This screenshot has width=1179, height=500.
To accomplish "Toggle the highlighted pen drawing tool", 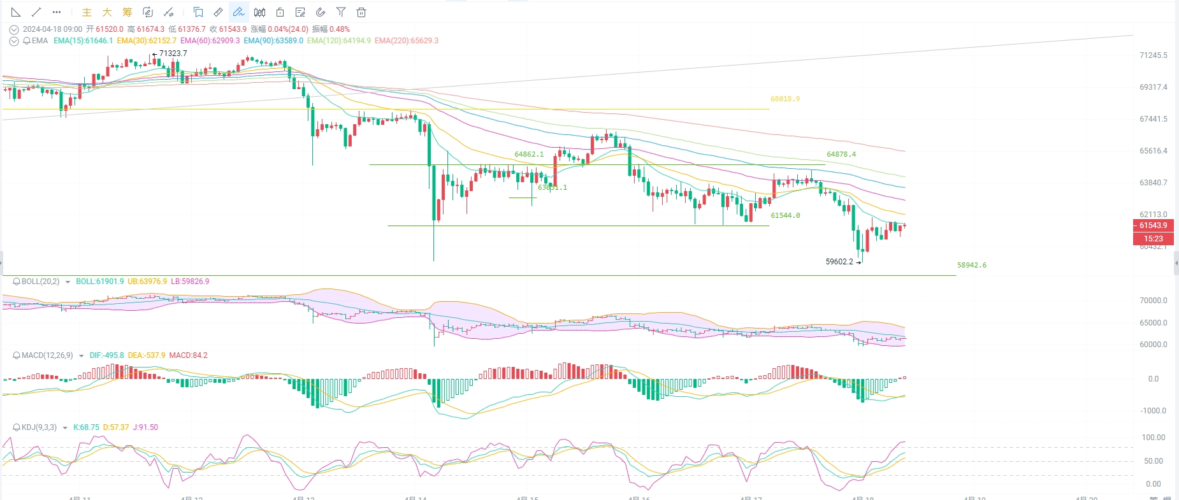I will 239,12.
